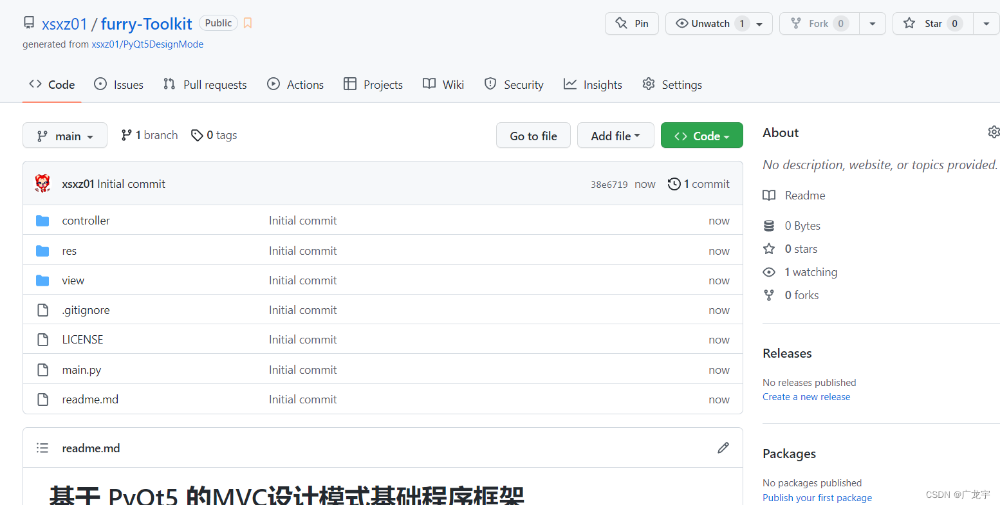Open the LICENSE file name
Screen dimensions: 1000x505
(82, 340)
